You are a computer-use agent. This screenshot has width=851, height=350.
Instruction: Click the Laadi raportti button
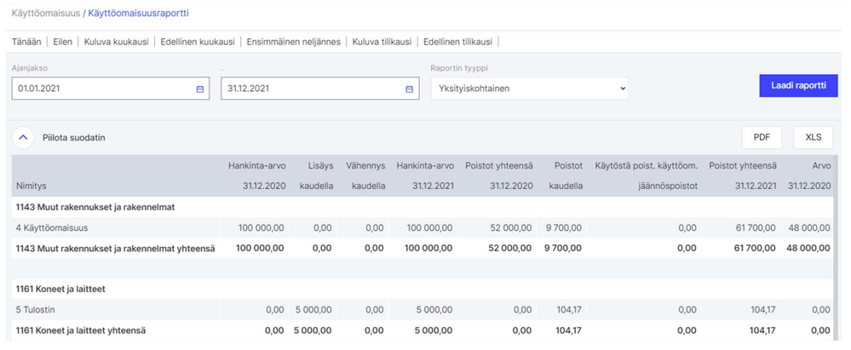point(798,86)
